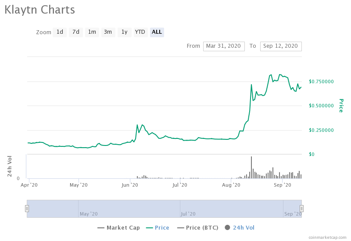Image resolution: width=351 pixels, height=241 pixels.
Task: Select the YTD zoom range
Action: tap(140, 32)
